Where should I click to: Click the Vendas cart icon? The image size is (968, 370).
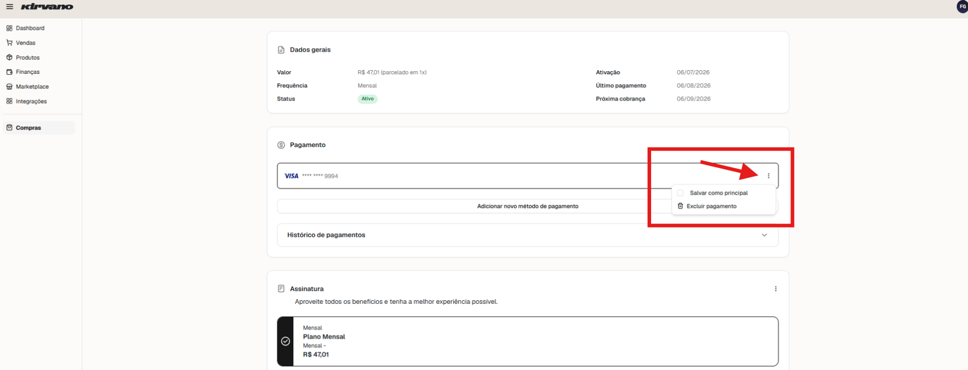(9, 43)
